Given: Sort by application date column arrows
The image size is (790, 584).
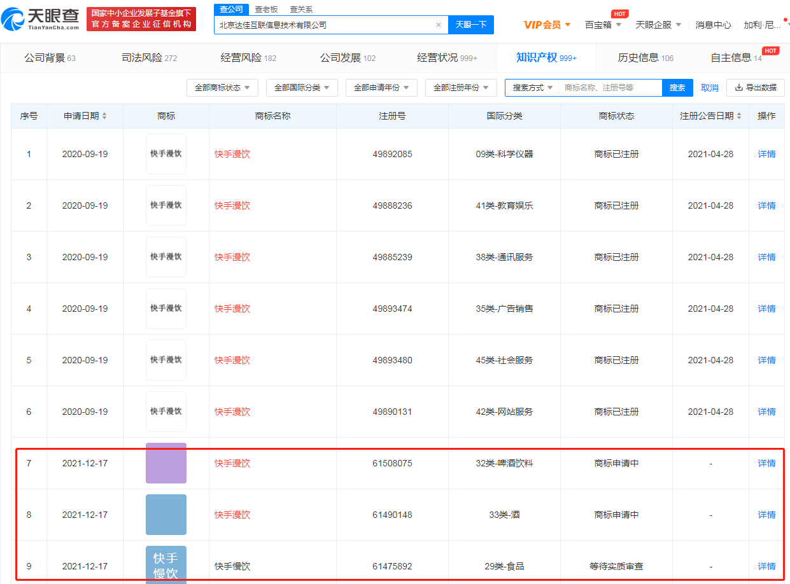Looking at the screenshot, I should 104,116.
